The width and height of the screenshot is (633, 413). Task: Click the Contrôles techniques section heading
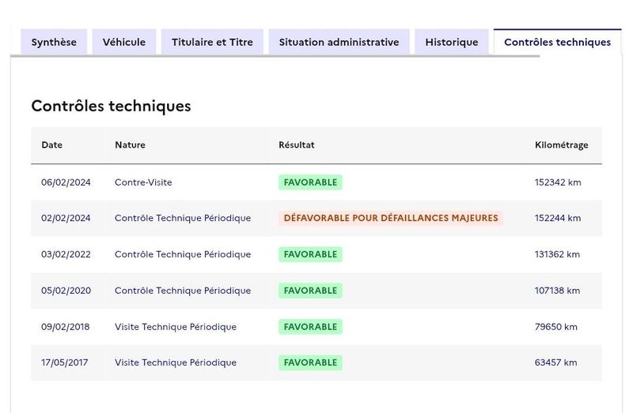point(111,106)
